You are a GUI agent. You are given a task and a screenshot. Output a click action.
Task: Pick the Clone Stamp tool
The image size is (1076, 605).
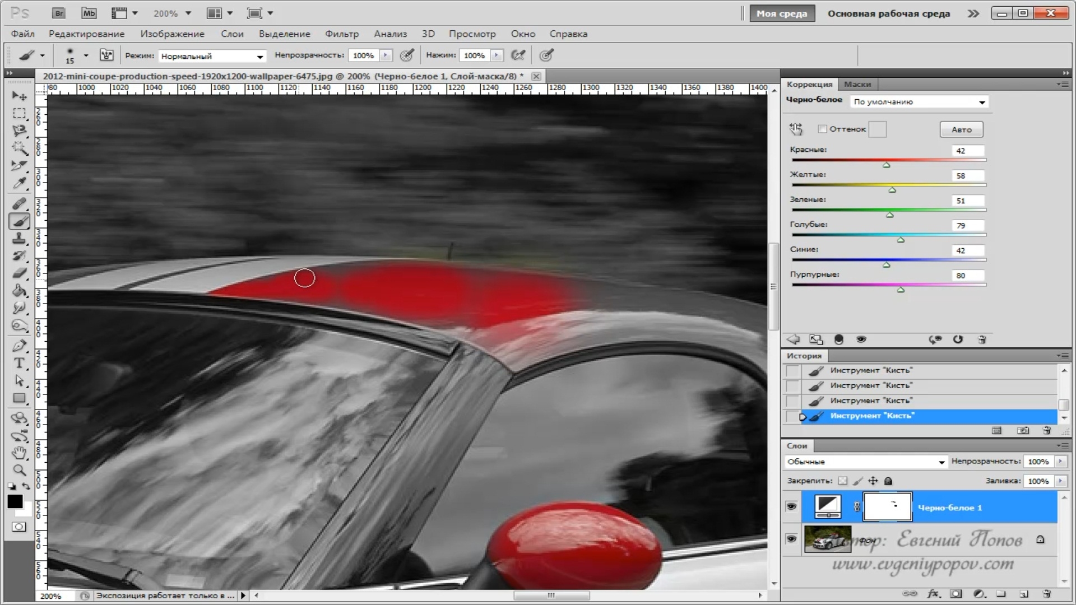19,239
